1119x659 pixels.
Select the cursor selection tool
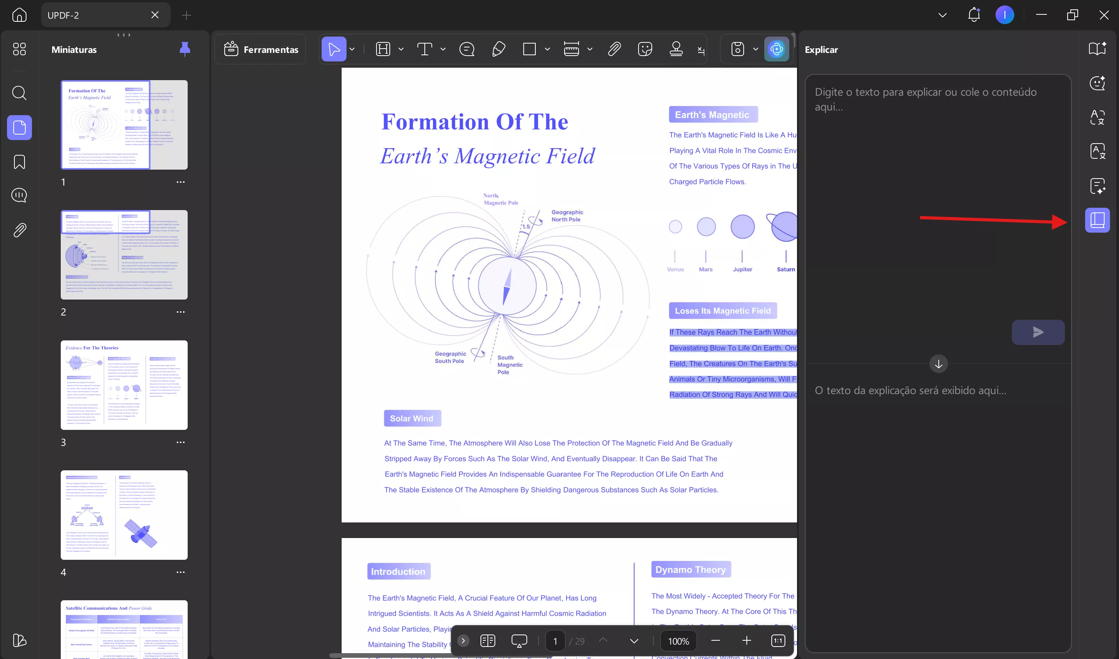point(334,49)
